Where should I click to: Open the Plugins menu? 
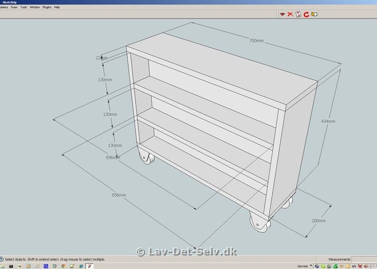click(x=47, y=7)
